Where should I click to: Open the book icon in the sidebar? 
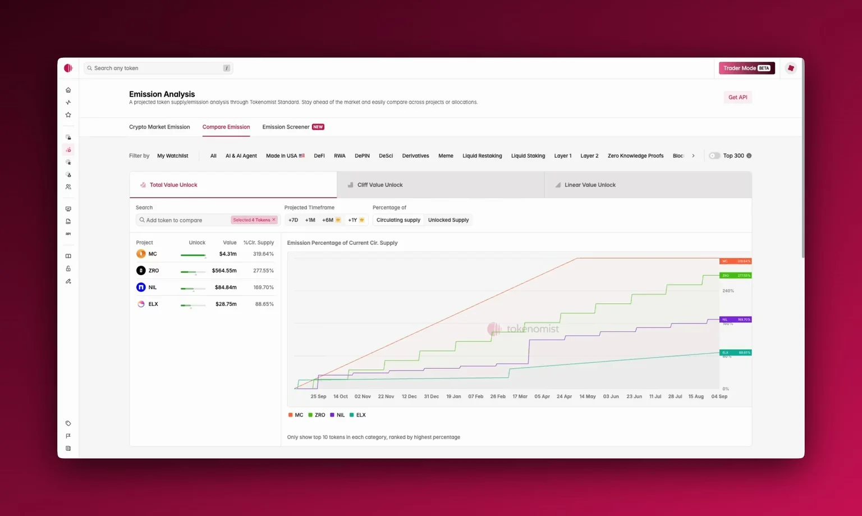pyautogui.click(x=68, y=256)
